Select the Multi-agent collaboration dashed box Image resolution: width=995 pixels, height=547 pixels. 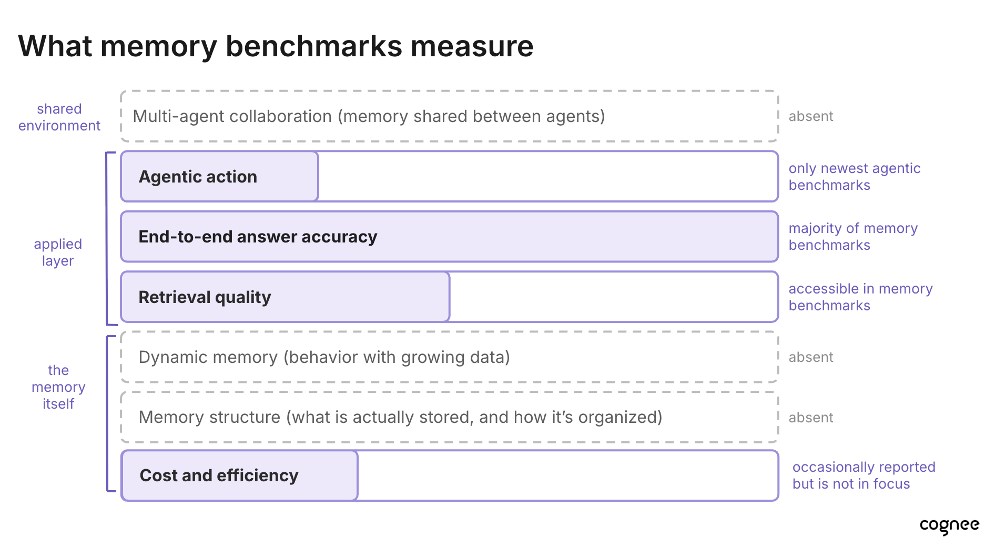(x=449, y=116)
